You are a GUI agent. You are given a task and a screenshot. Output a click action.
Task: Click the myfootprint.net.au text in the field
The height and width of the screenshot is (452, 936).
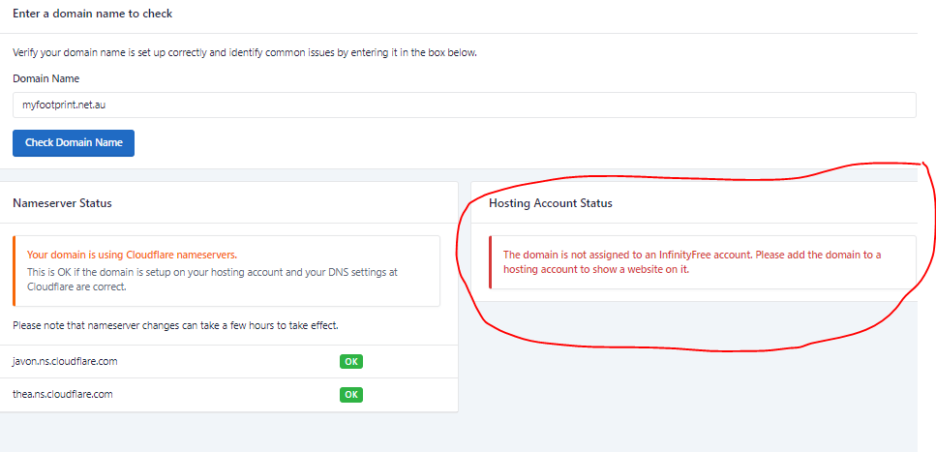71,105
